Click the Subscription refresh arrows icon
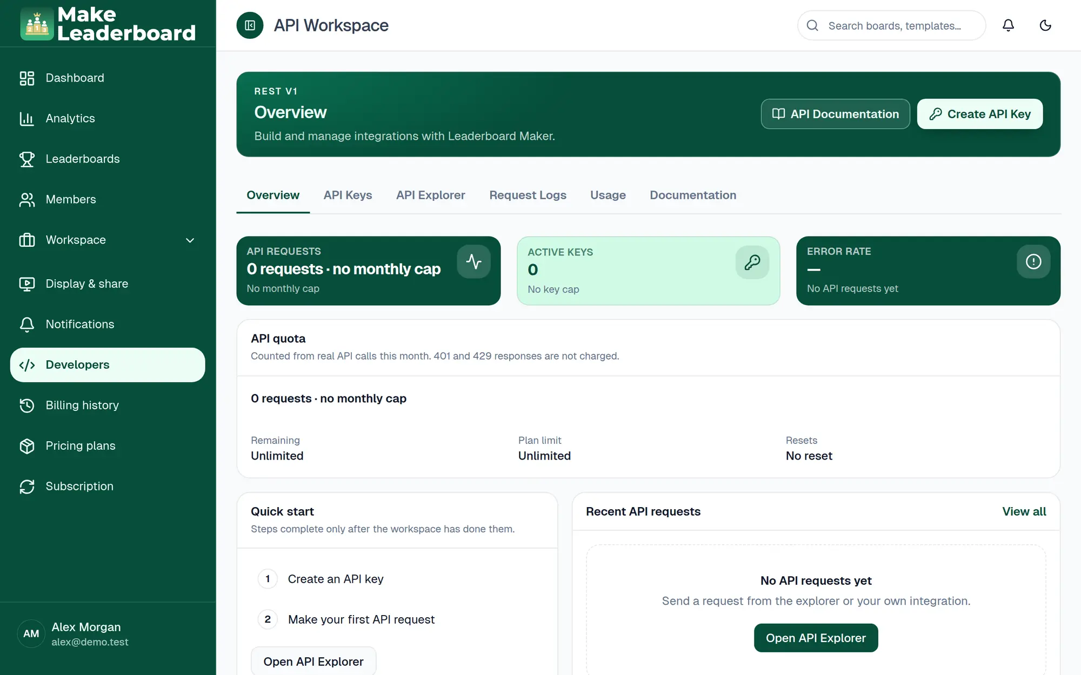1081x675 pixels. click(x=27, y=487)
